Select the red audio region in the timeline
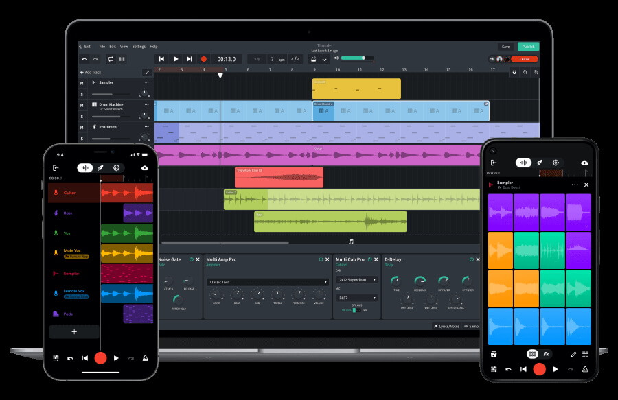Viewport: 618px width, 400px height. (x=279, y=177)
